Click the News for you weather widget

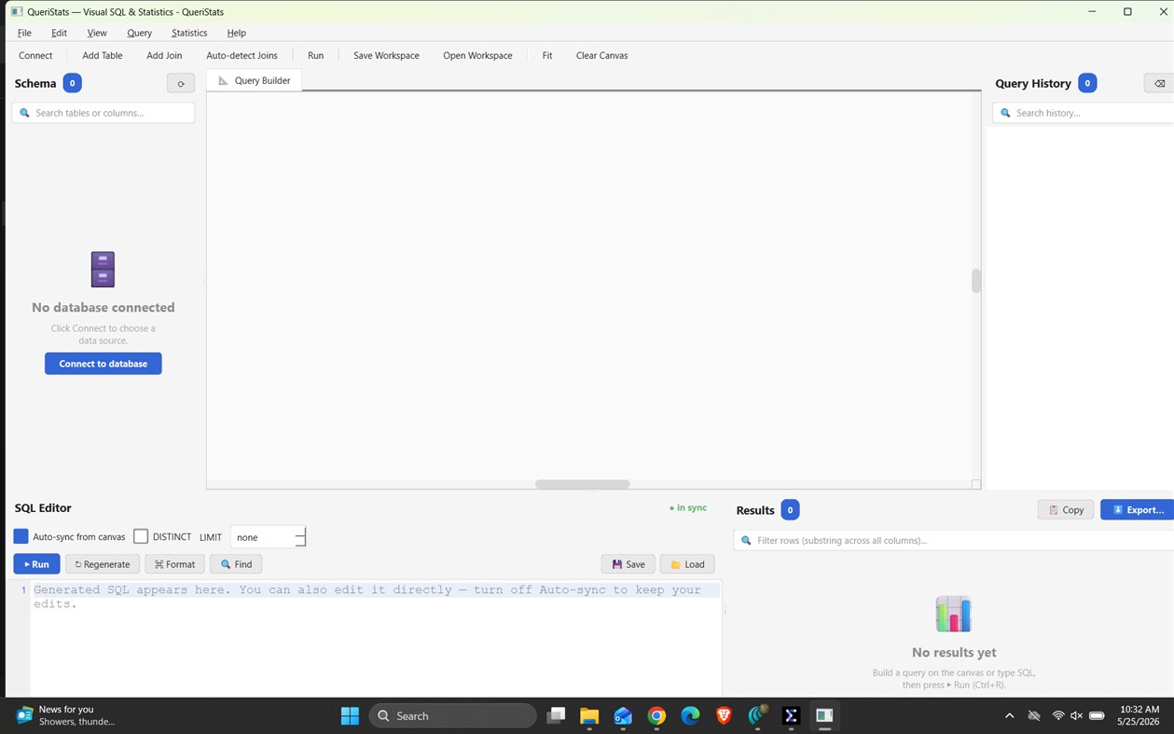(65, 715)
